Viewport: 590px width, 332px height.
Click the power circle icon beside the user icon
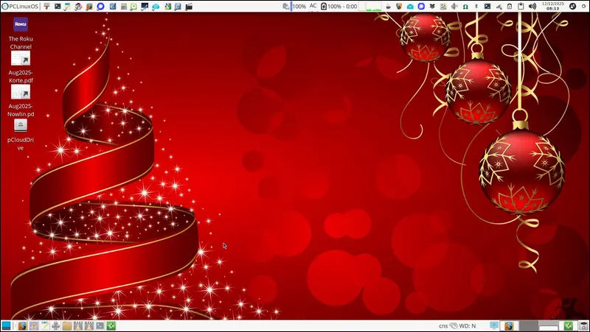pos(583,7)
